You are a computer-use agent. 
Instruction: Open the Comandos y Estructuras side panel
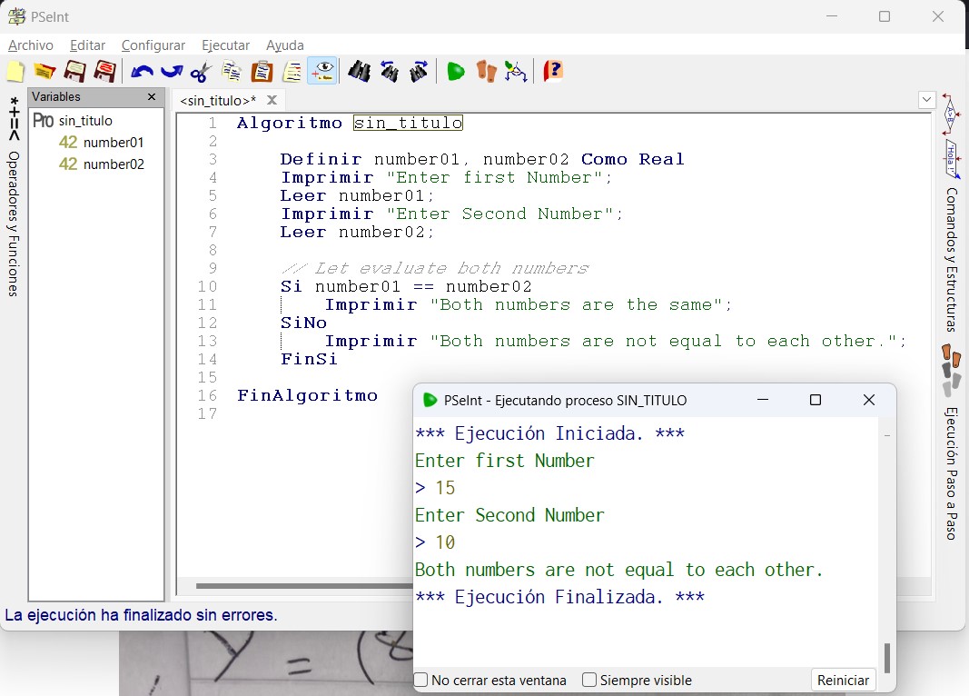(x=951, y=214)
